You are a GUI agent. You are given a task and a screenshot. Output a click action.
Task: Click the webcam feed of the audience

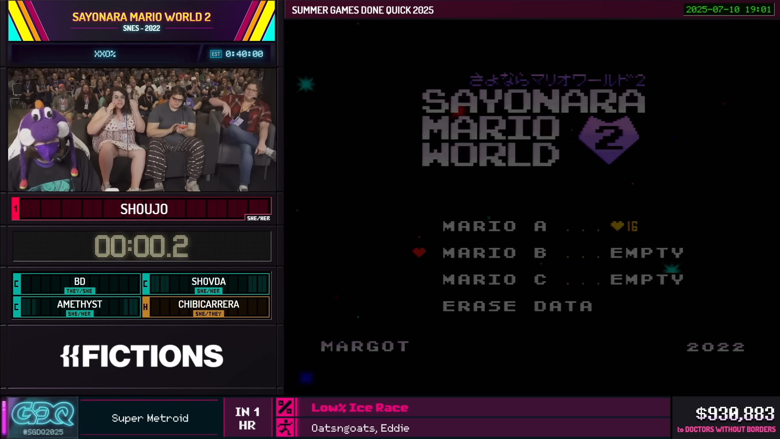coord(142,130)
